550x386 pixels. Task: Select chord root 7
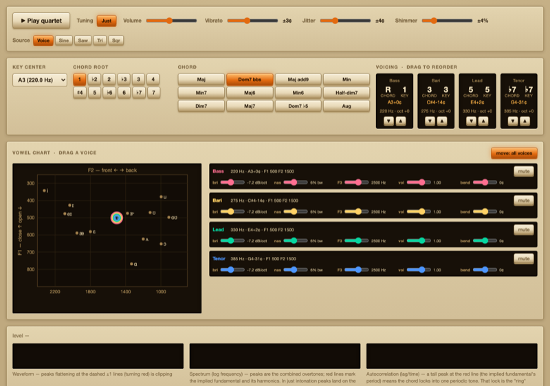pos(153,93)
